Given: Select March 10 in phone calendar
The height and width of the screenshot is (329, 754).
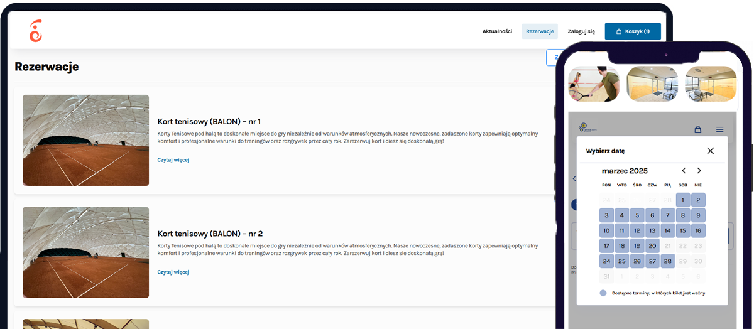Looking at the screenshot, I should coord(606,231).
